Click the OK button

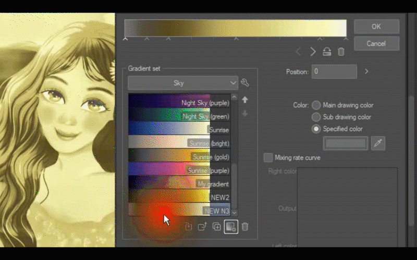pyautogui.click(x=376, y=27)
